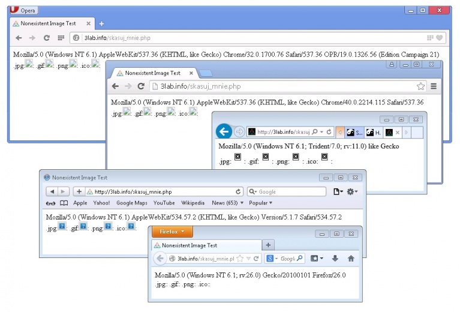
Task: Click Opera's Speed Dial grid icon
Action: pos(61,38)
